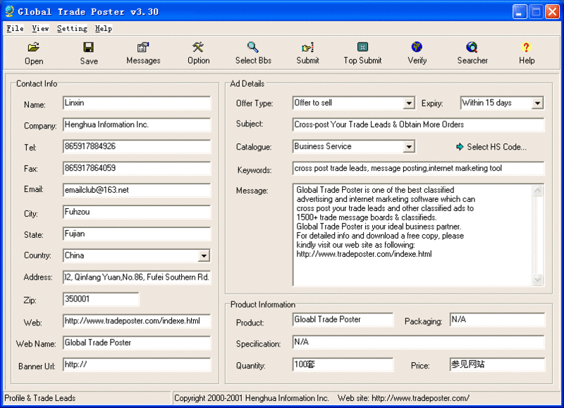Click the Help question mark icon
The image size is (564, 408).
[526, 47]
